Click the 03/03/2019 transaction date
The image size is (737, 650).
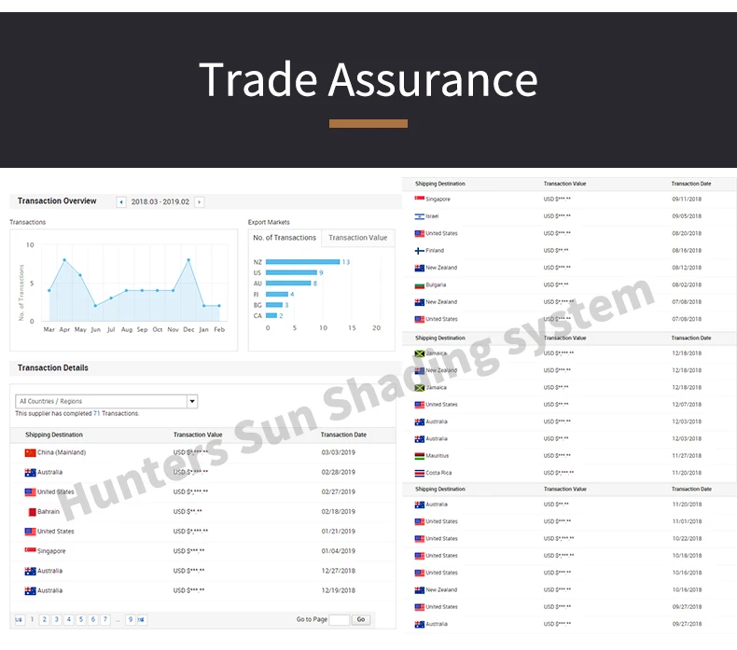[x=339, y=452]
